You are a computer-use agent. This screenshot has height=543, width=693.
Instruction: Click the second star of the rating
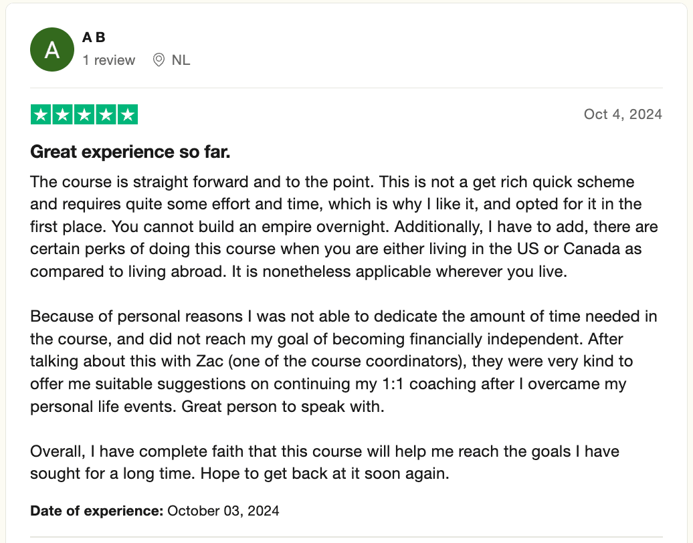63,114
